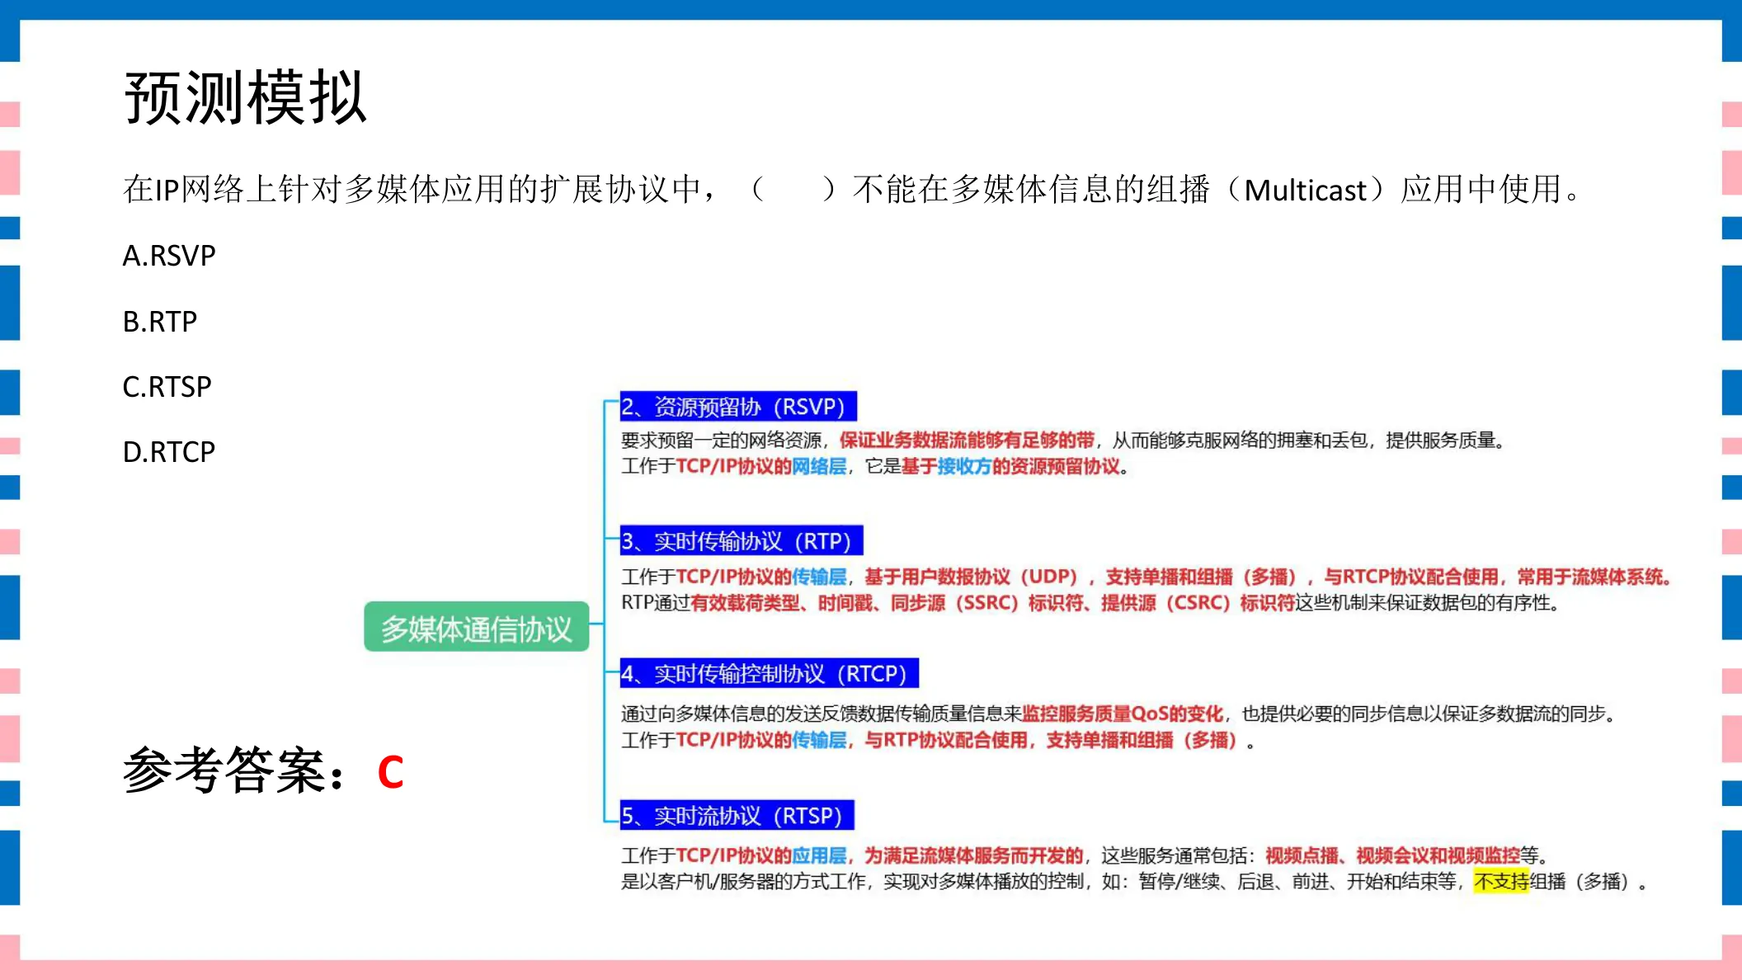1742x980 pixels.
Task: Click blue text 应用层 in RTSP description
Action: (819, 855)
